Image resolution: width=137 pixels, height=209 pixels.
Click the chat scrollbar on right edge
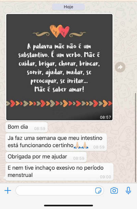pos(136,137)
